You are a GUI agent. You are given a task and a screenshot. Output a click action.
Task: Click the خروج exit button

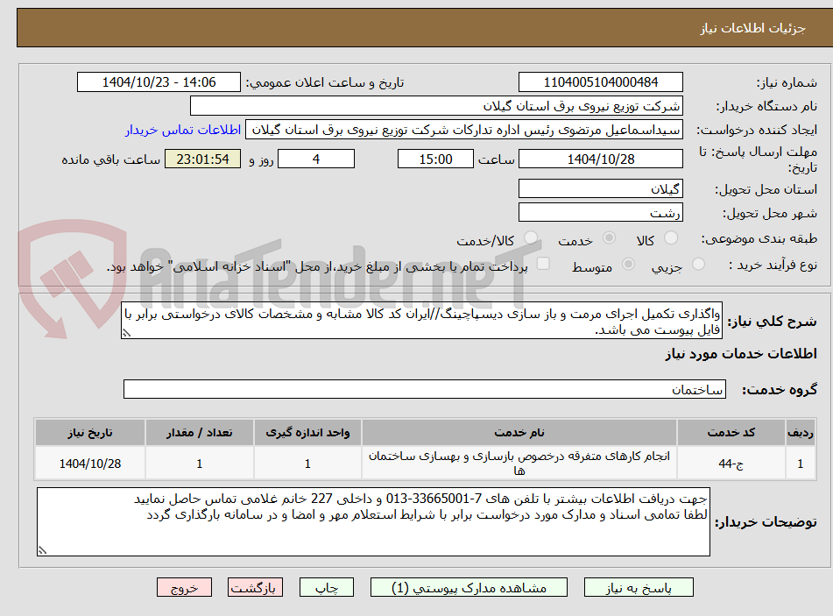pos(184,587)
